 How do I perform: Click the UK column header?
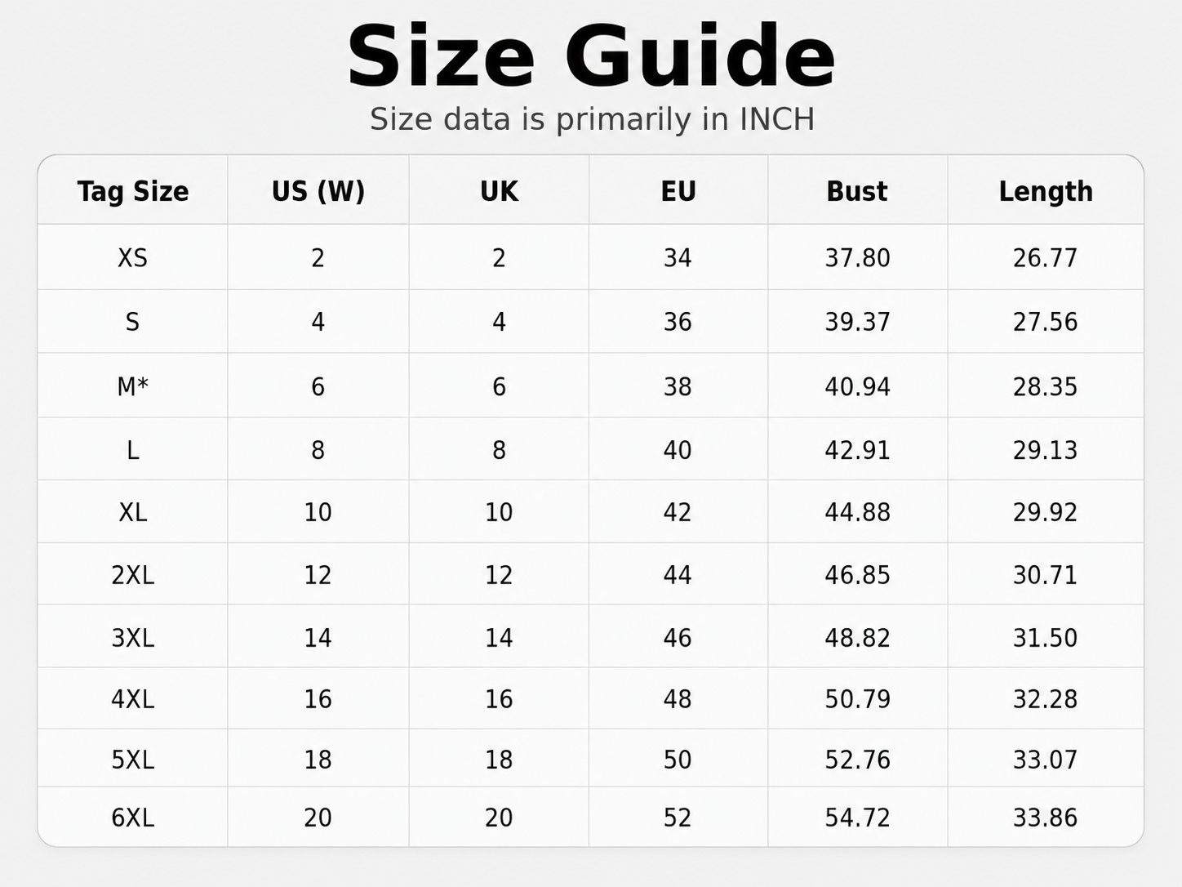point(499,191)
